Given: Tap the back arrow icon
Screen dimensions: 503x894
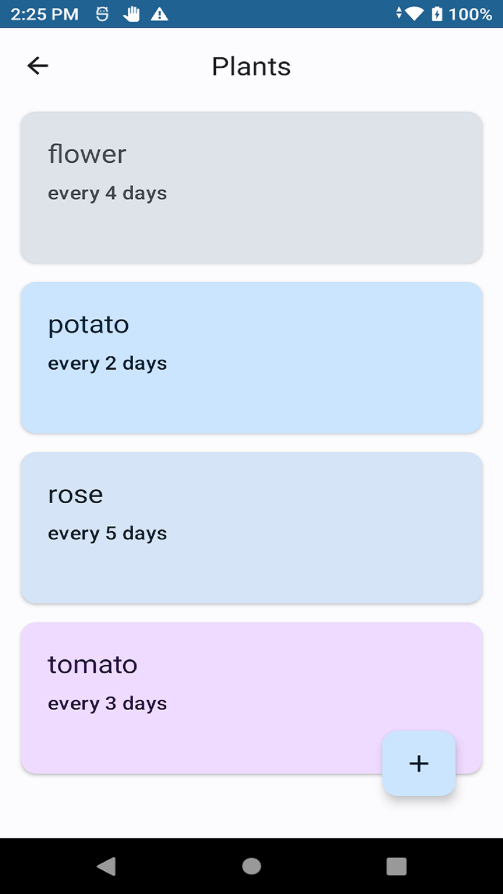Looking at the screenshot, I should coord(38,66).
